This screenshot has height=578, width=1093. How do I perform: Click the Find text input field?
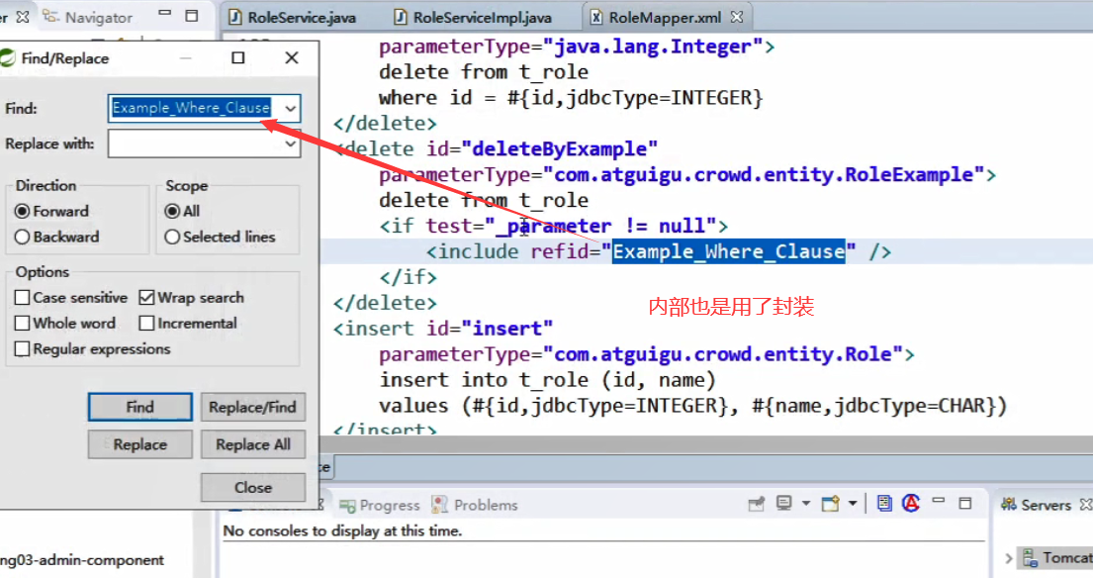tap(195, 109)
